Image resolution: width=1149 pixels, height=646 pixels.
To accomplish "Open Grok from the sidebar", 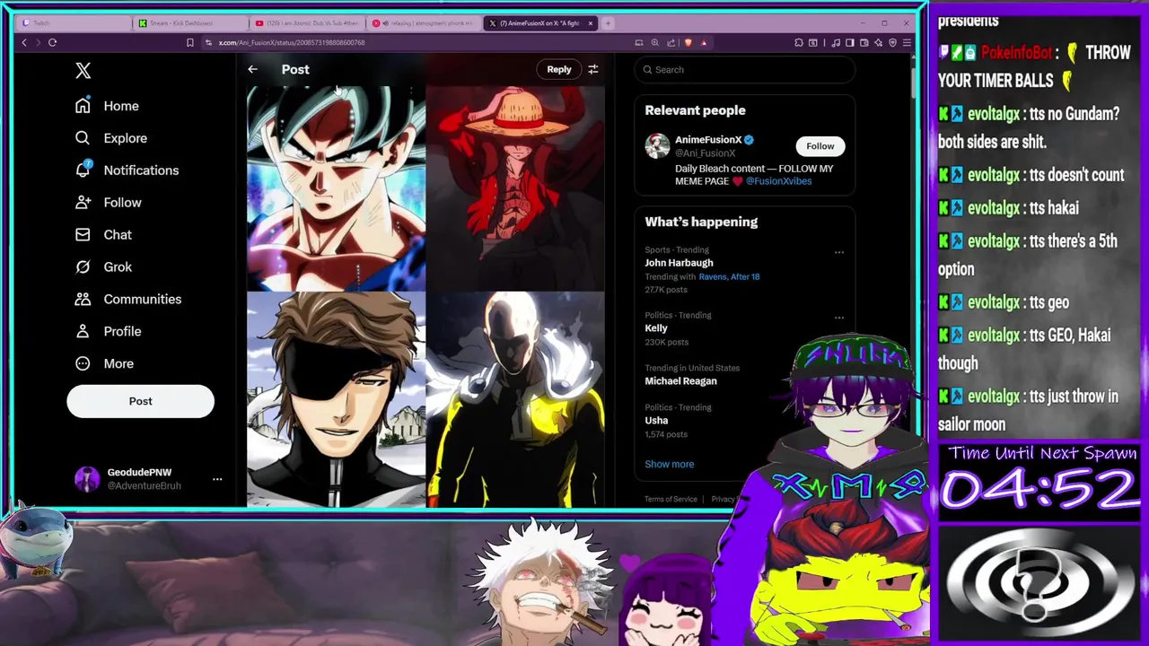I will coord(103,267).
